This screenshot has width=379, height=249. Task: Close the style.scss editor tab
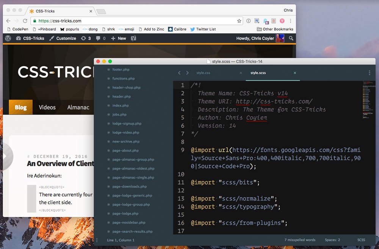click(295, 73)
